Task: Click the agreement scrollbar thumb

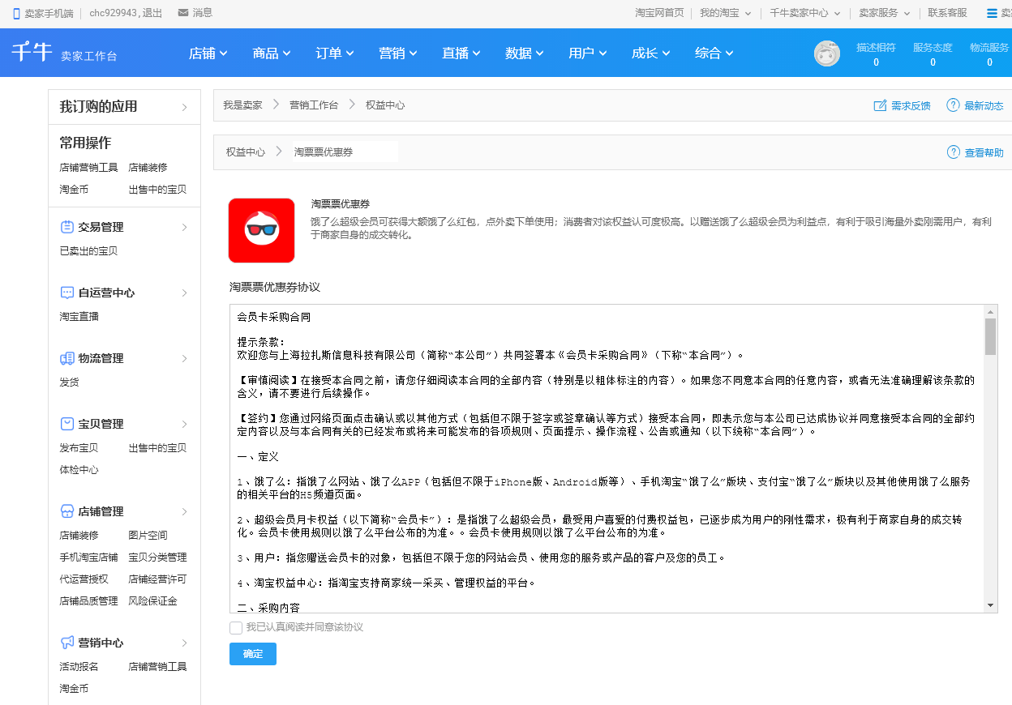Action: coord(991,336)
